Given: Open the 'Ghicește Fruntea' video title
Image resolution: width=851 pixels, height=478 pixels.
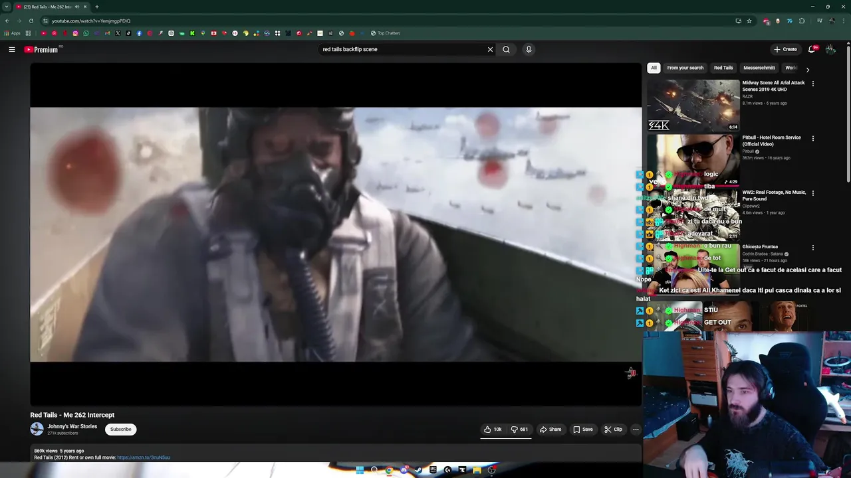Looking at the screenshot, I should pyautogui.click(x=760, y=247).
